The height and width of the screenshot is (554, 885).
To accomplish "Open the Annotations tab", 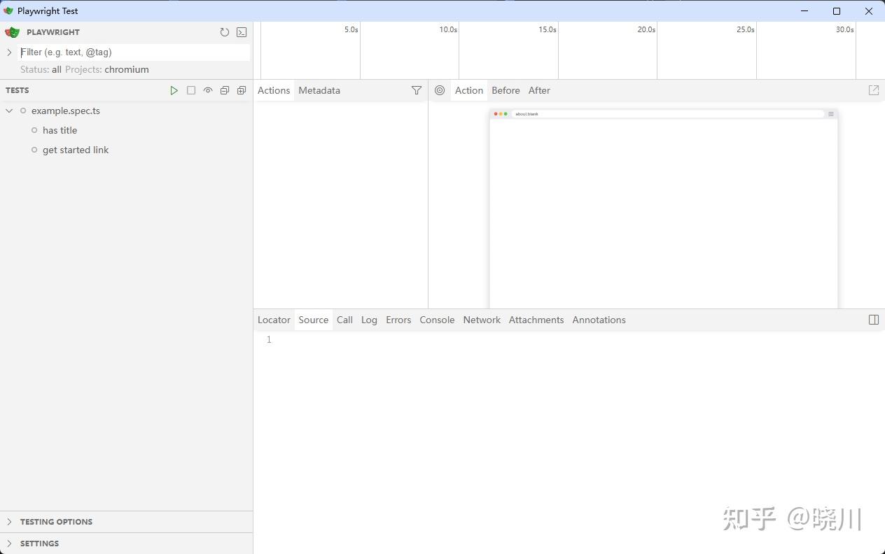I will click(599, 320).
